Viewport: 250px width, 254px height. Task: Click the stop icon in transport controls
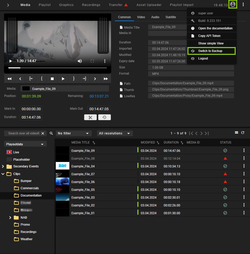click(x=52, y=79)
